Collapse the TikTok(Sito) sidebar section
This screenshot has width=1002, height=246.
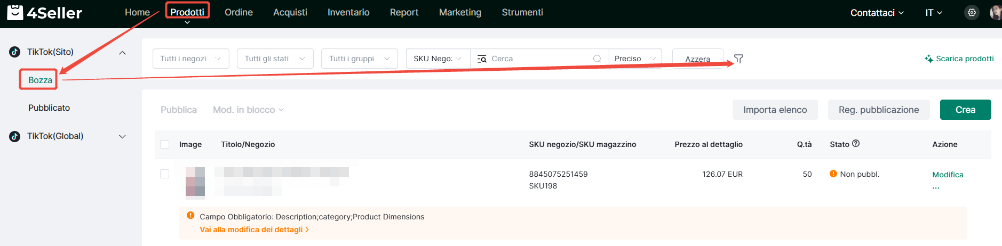tap(122, 52)
